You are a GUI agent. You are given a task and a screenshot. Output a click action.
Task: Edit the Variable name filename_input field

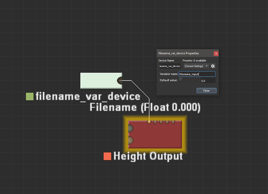(196, 74)
